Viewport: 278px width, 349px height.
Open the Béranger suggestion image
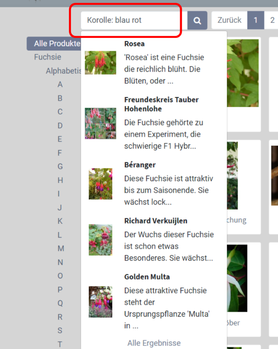100,184
